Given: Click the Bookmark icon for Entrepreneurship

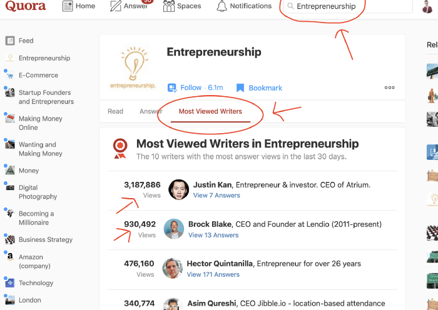Looking at the screenshot, I should pyautogui.click(x=240, y=88).
